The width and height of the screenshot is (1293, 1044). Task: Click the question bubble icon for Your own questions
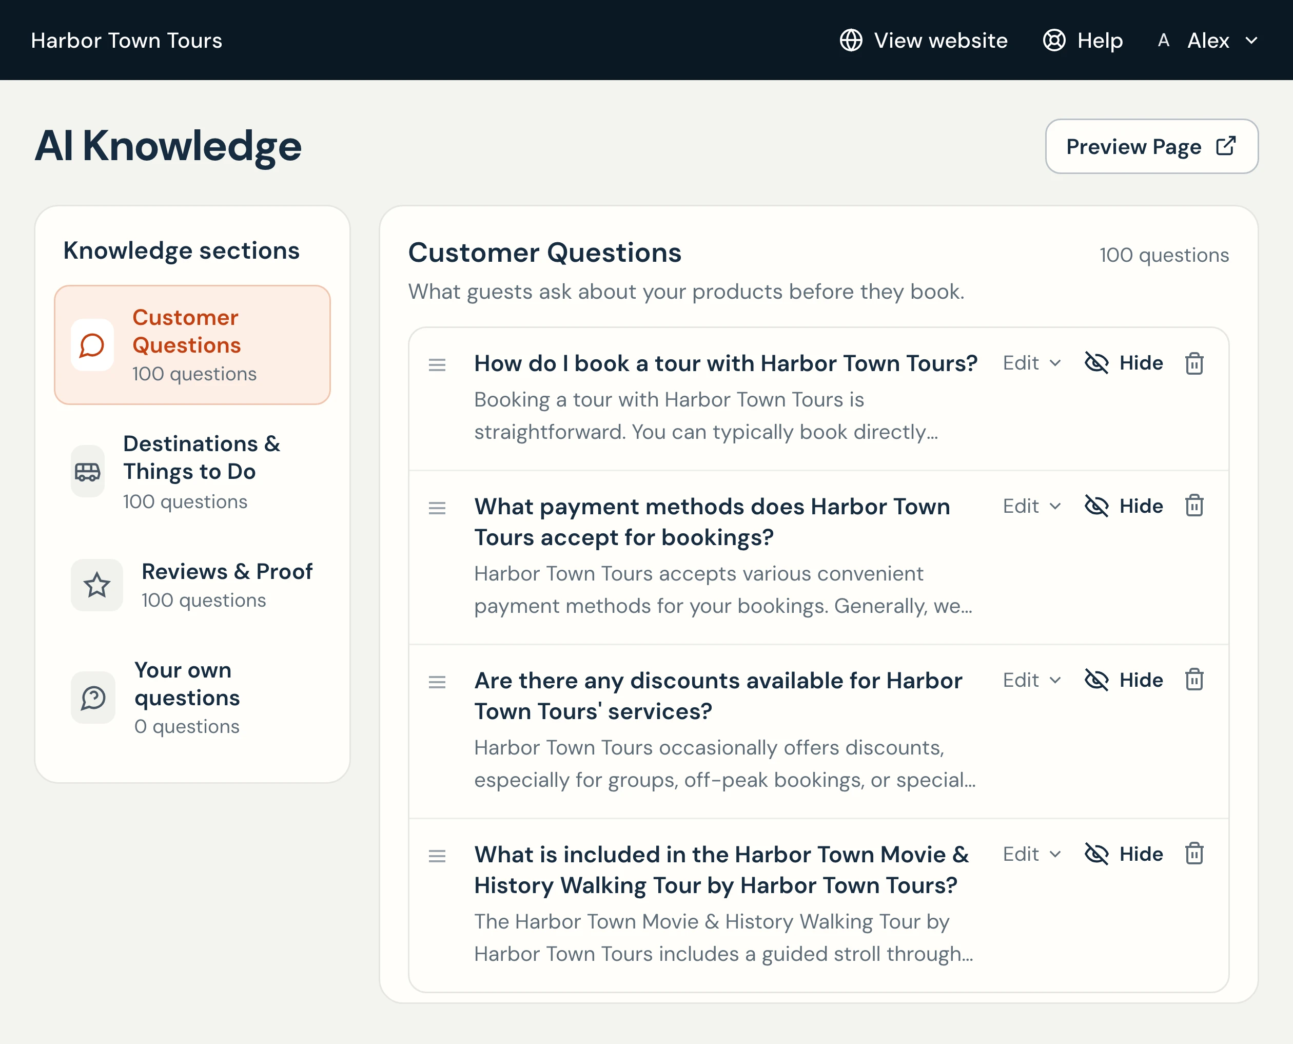pos(93,698)
